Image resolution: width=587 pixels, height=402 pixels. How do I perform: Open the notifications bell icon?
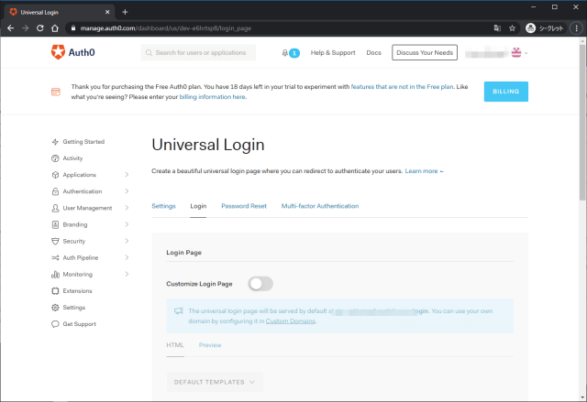(x=285, y=53)
